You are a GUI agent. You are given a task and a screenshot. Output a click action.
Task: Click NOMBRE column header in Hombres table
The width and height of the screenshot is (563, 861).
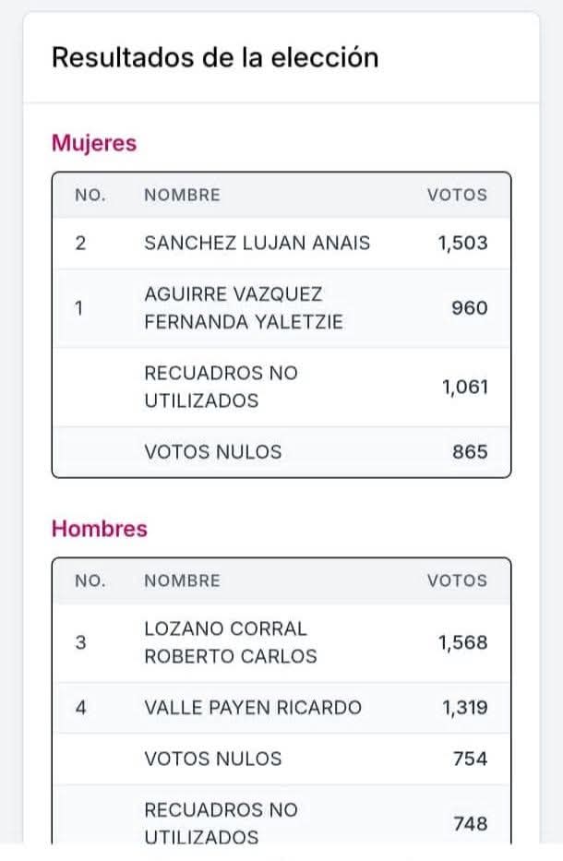[x=182, y=580]
